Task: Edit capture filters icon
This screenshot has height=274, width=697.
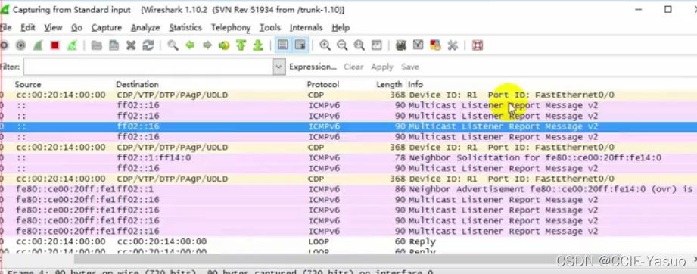Action: pos(401,45)
